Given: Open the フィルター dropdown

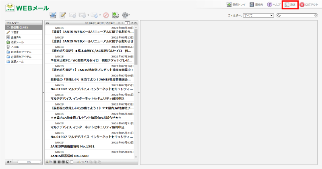Looking at the screenshot, I should pos(258,15).
